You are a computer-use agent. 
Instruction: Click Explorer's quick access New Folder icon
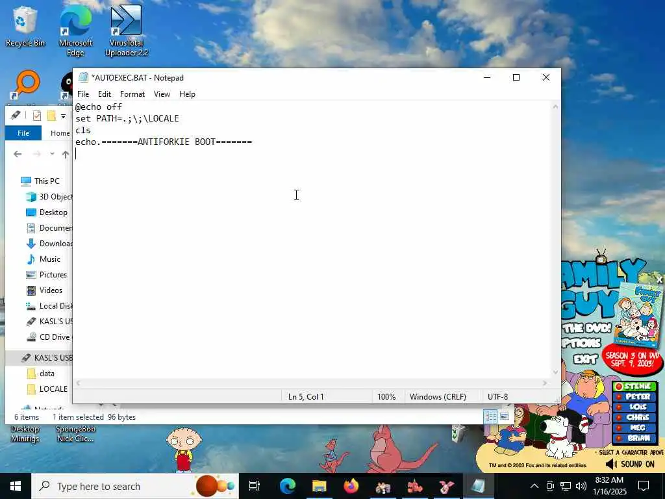pyautogui.click(x=52, y=116)
